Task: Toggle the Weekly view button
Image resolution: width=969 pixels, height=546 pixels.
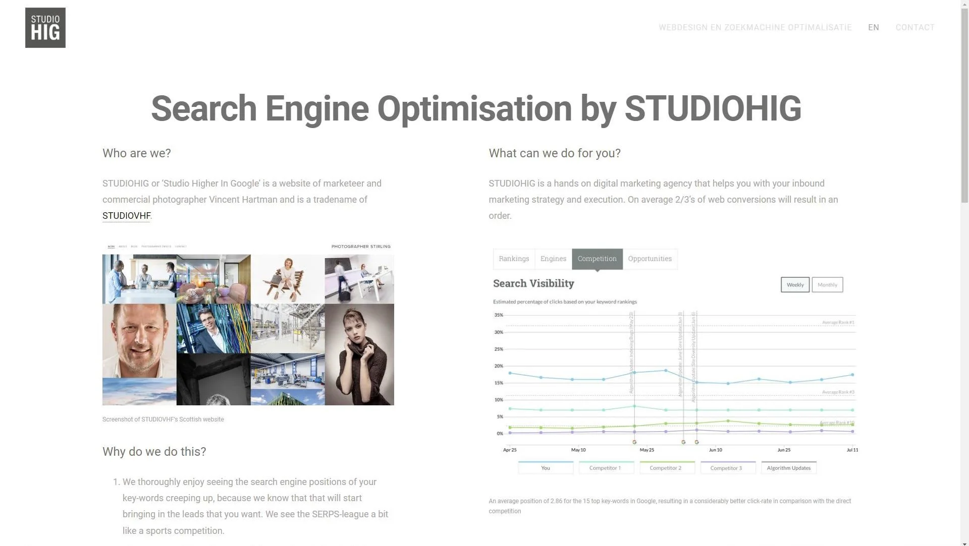Action: tap(795, 285)
